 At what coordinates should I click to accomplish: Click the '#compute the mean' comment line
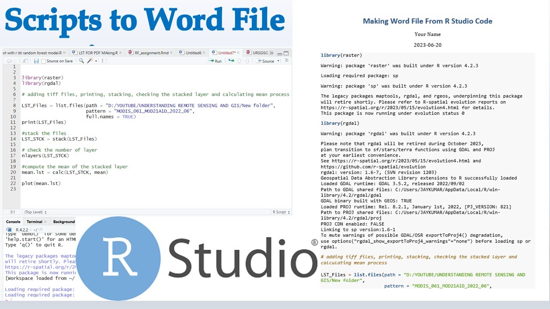click(x=75, y=167)
